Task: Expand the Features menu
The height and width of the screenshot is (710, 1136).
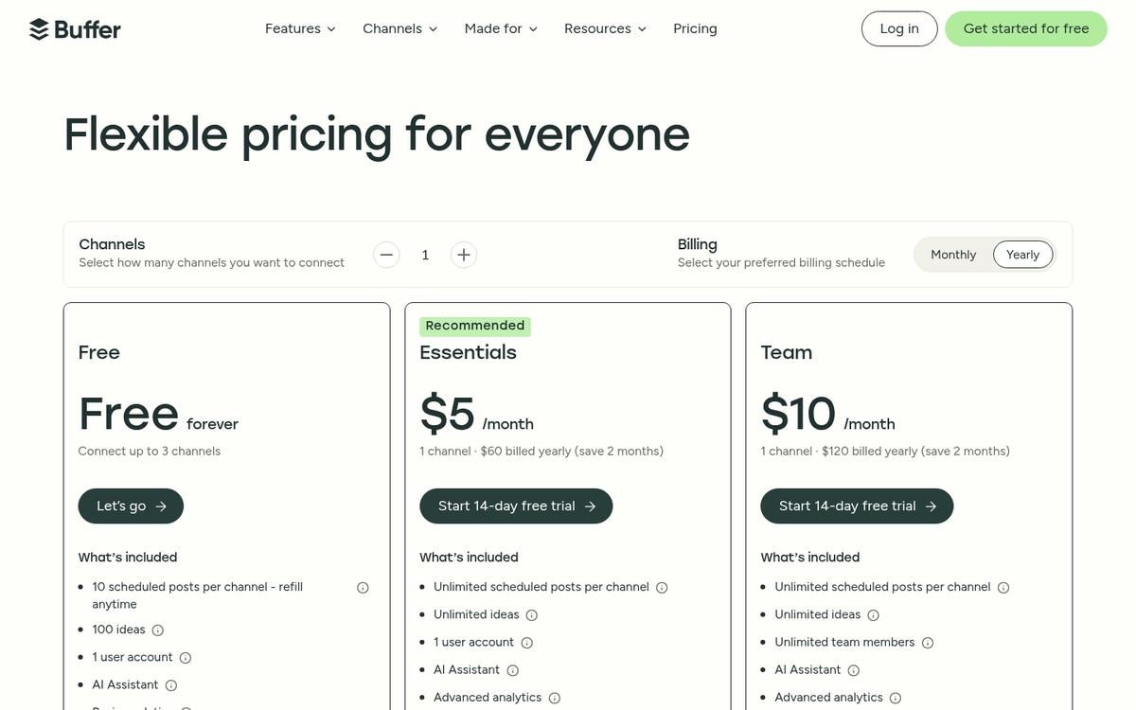Action: coord(299,28)
